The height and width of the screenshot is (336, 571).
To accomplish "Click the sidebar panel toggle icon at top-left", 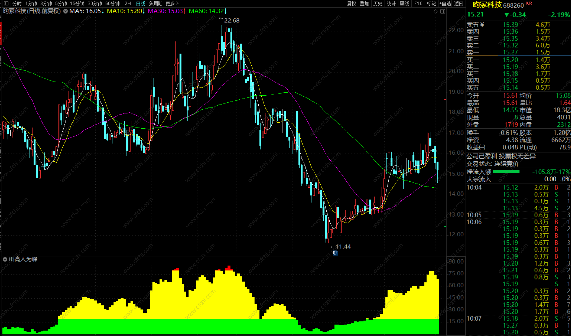I will [x=6, y=3].
